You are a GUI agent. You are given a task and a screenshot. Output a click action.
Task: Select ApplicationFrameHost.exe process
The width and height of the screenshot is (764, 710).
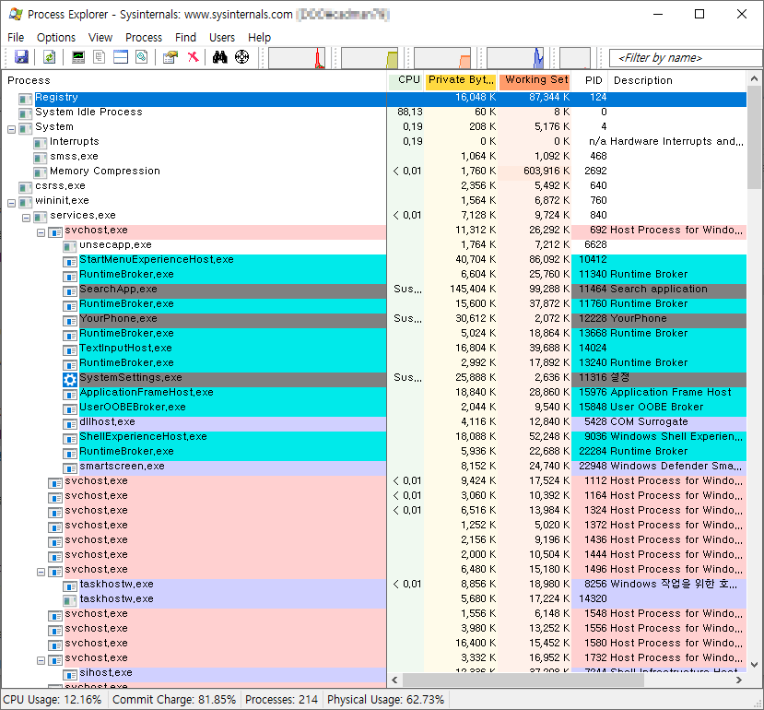point(147,392)
